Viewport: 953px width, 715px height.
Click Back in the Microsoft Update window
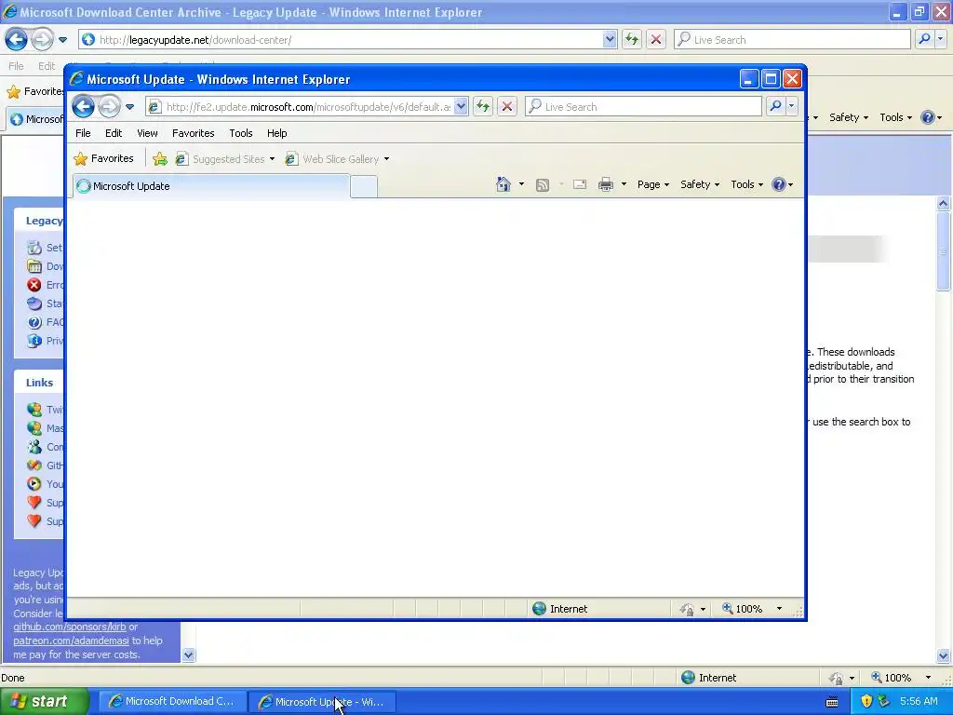(x=83, y=107)
